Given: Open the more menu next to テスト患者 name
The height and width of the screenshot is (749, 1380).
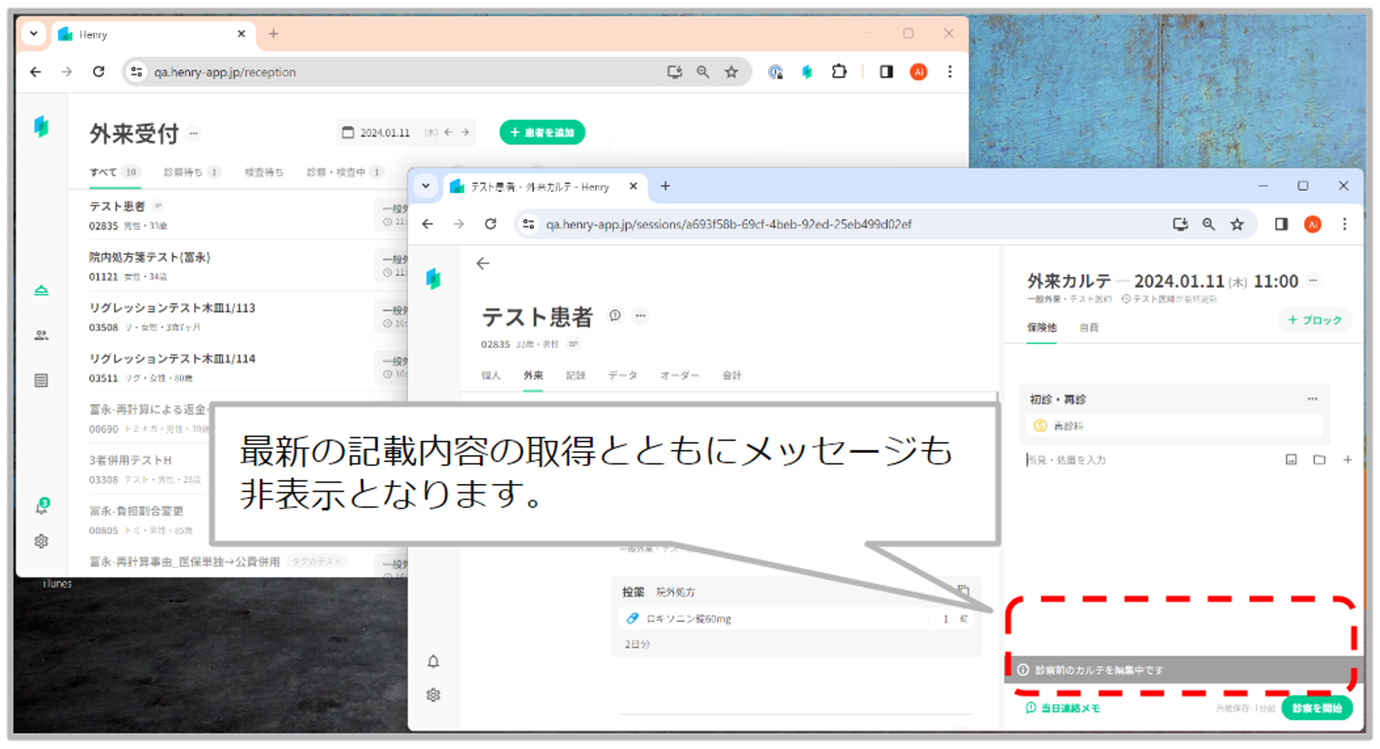Looking at the screenshot, I should tap(641, 316).
